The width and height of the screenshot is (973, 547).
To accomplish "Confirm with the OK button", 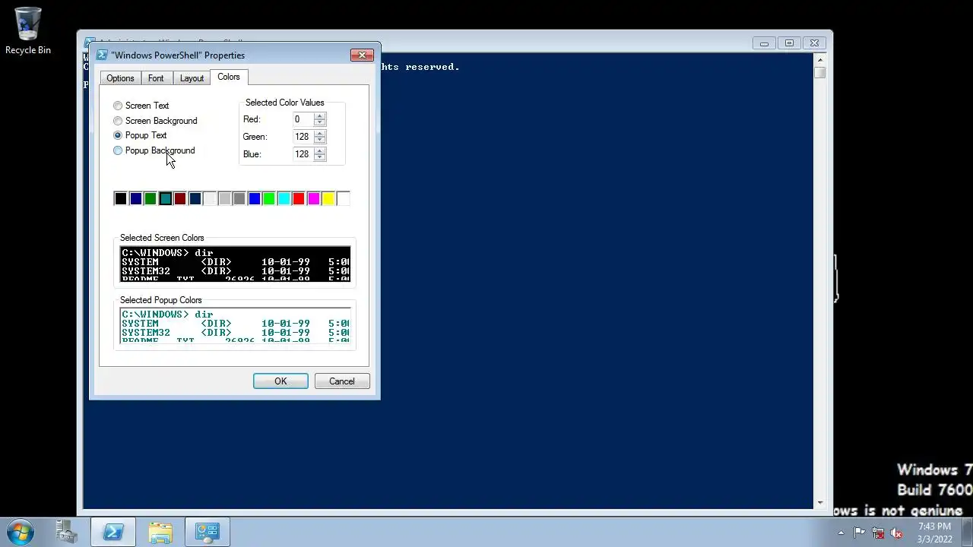I will pyautogui.click(x=280, y=381).
